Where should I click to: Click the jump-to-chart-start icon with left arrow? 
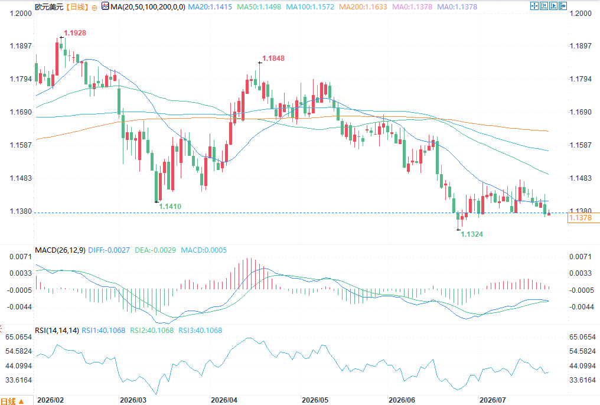tap(544, 6)
